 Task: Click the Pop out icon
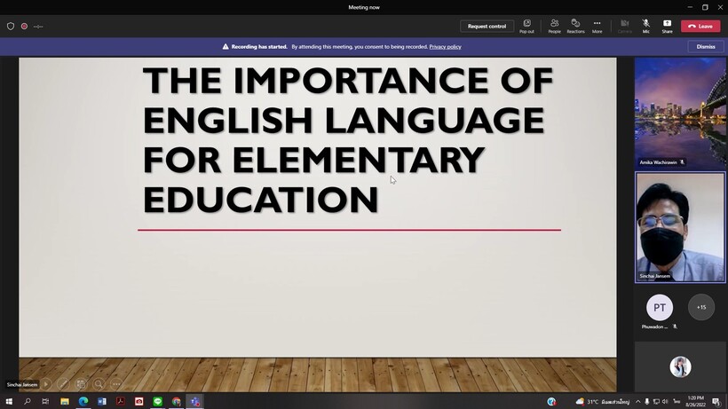(x=526, y=26)
